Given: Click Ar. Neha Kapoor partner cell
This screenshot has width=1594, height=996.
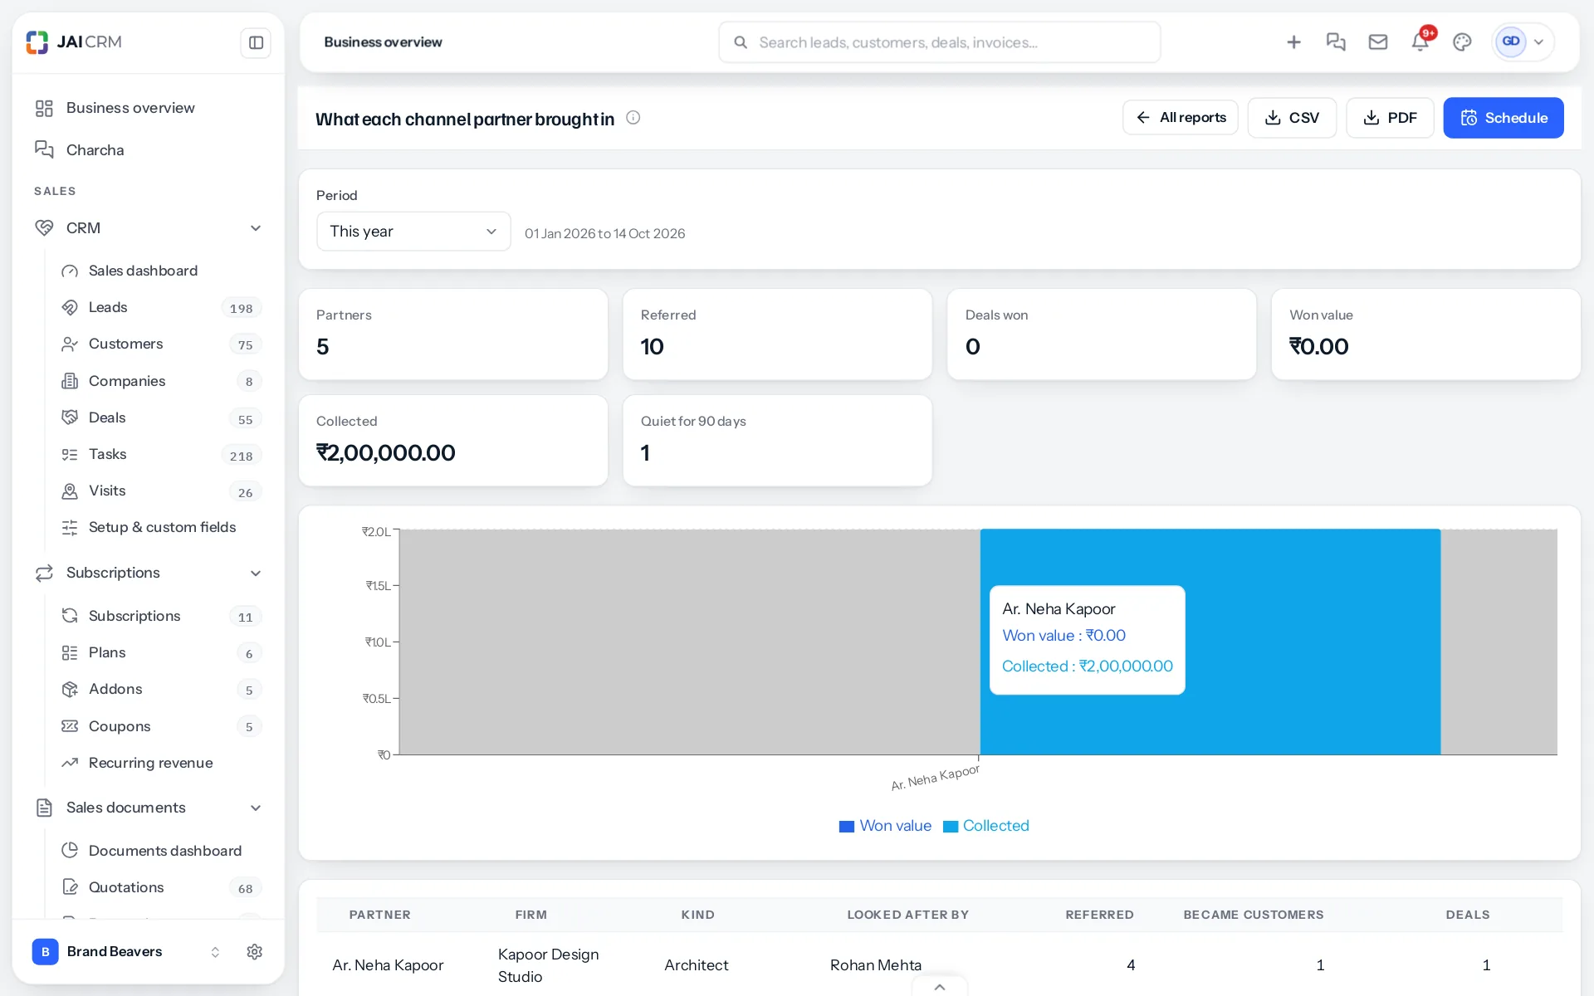Looking at the screenshot, I should tap(388, 965).
